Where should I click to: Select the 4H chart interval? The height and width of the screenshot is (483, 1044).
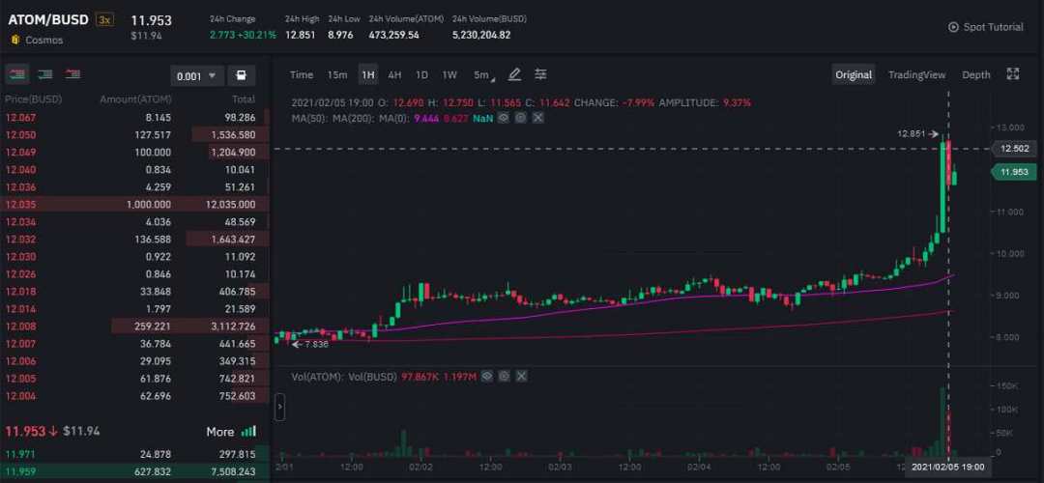click(x=394, y=74)
